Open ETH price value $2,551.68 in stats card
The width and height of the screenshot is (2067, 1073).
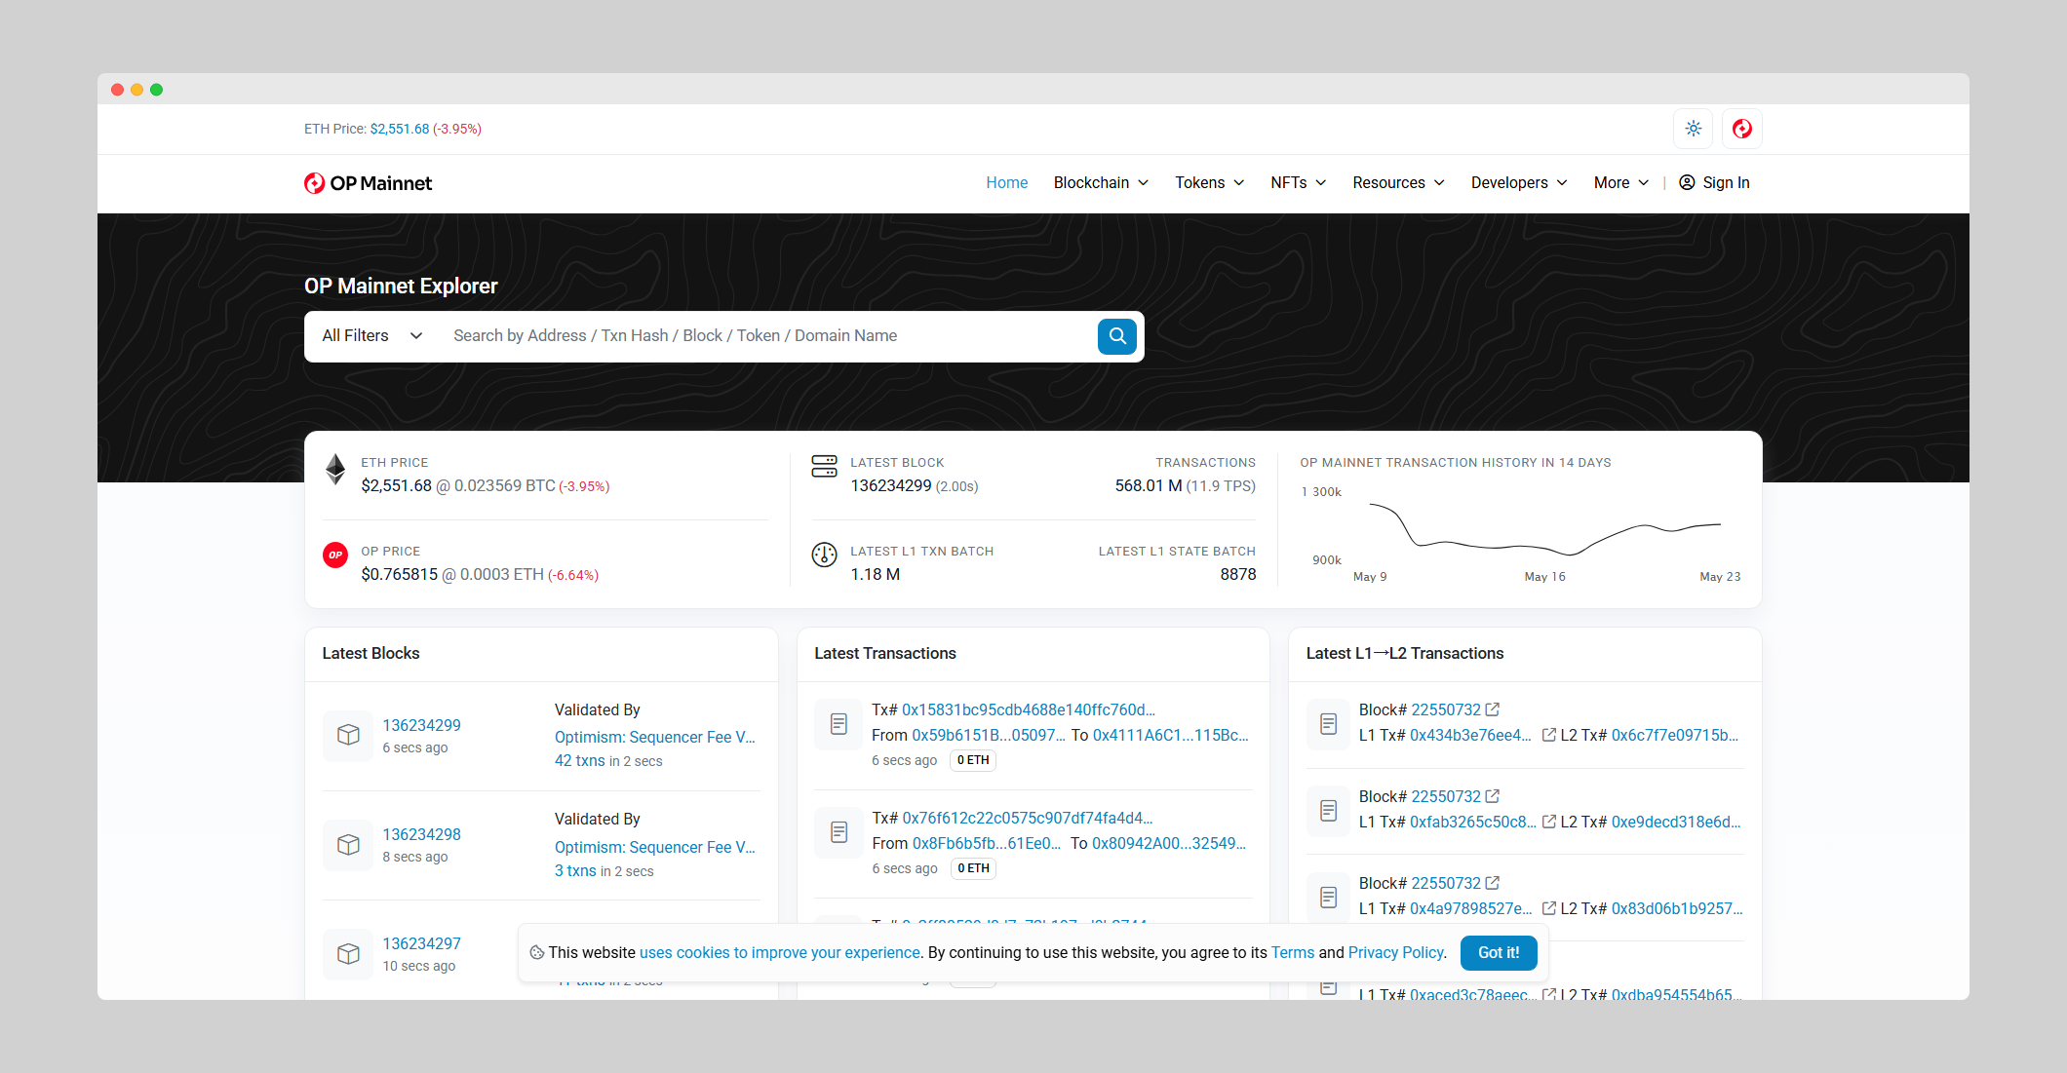pyautogui.click(x=396, y=486)
